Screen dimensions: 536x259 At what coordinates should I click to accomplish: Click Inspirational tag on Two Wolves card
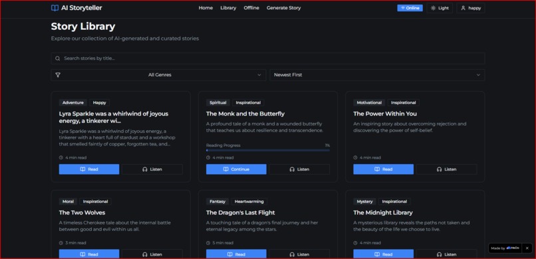pyautogui.click(x=95, y=202)
